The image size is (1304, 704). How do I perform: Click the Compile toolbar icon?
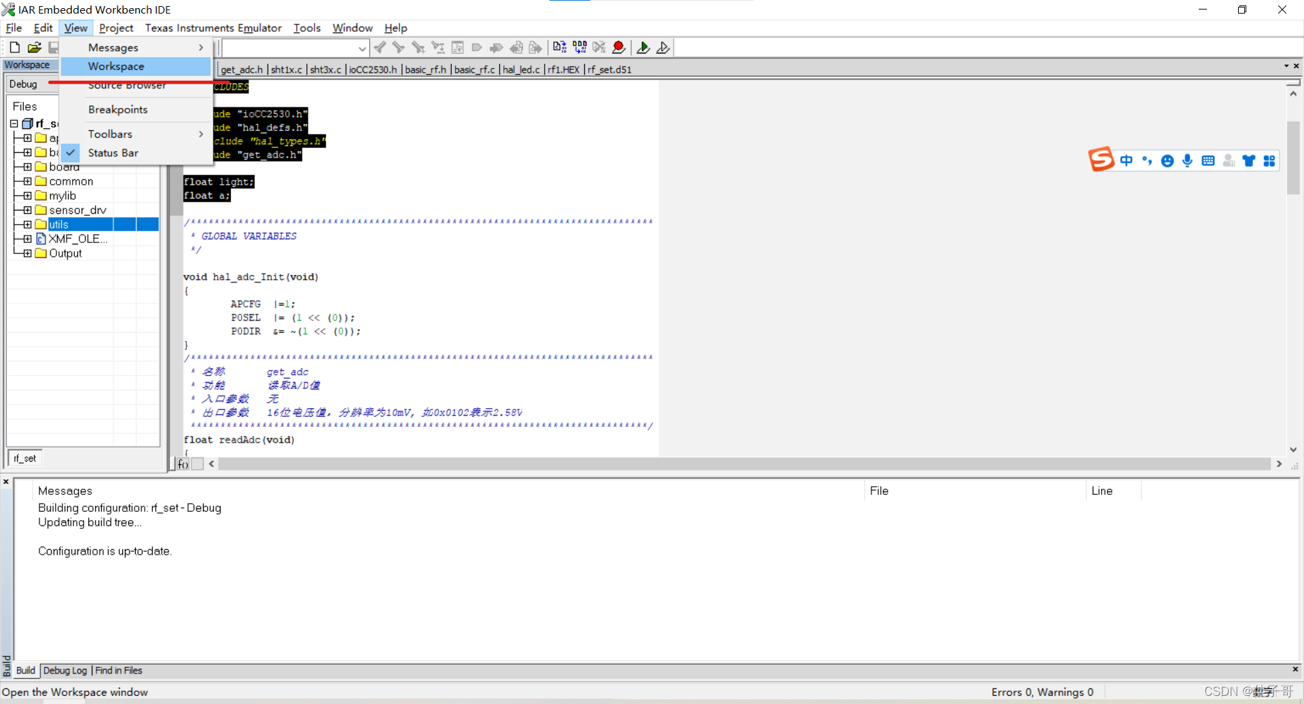coord(560,47)
